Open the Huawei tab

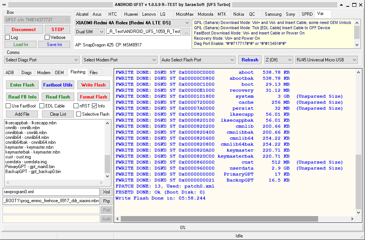131,14
